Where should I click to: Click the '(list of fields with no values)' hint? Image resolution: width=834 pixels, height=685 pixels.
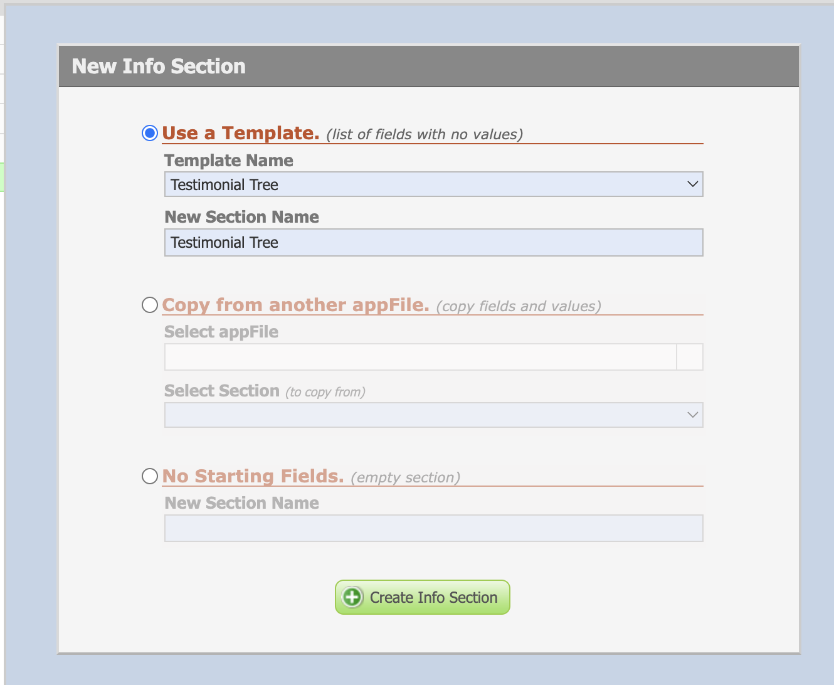tap(425, 134)
